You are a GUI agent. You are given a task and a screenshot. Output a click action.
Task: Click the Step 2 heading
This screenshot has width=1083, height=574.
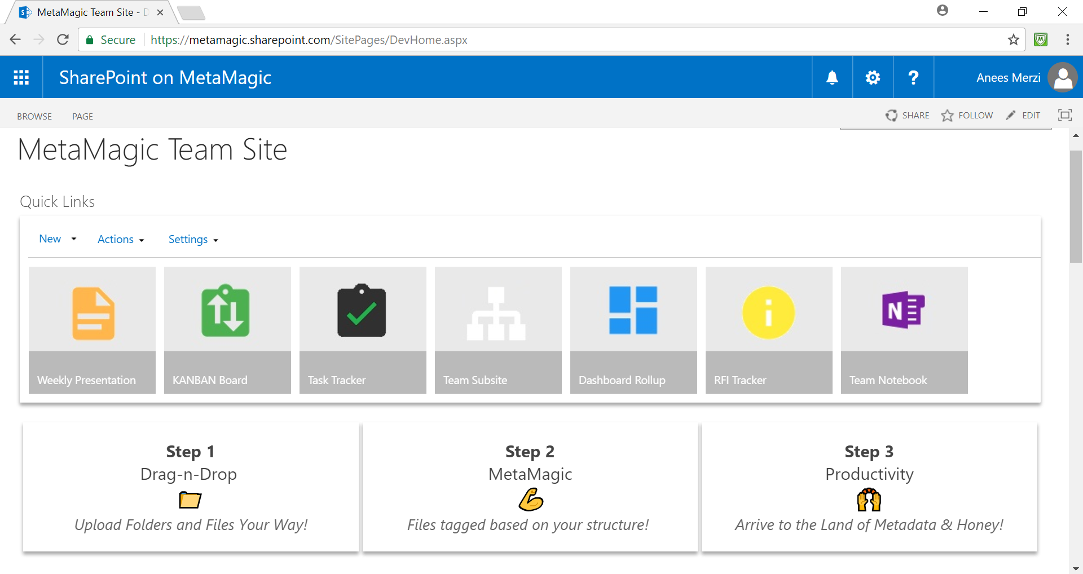tap(530, 452)
